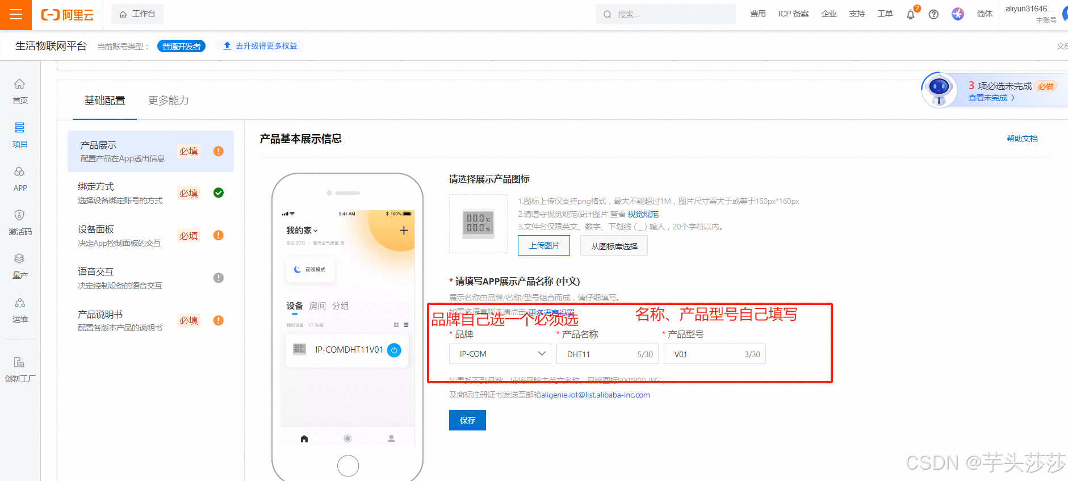Switch to 基础配置 tab
This screenshot has height=481, width=1068.
[104, 101]
